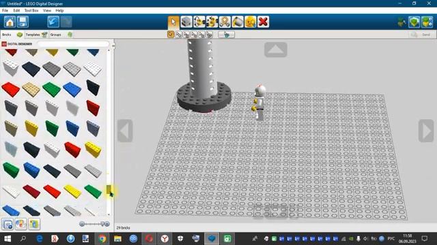Screen dimensions: 437x245
Task: Rotate camera up with the top arrow
Action: tap(276, 50)
